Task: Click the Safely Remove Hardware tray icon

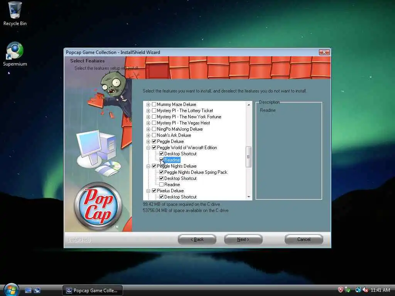Action: pos(348,290)
